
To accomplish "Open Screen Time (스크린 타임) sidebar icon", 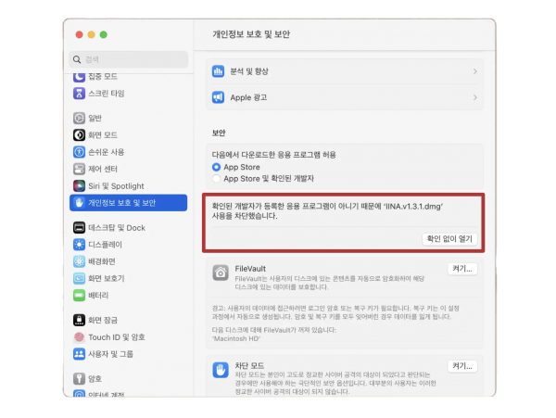I will pyautogui.click(x=79, y=94).
